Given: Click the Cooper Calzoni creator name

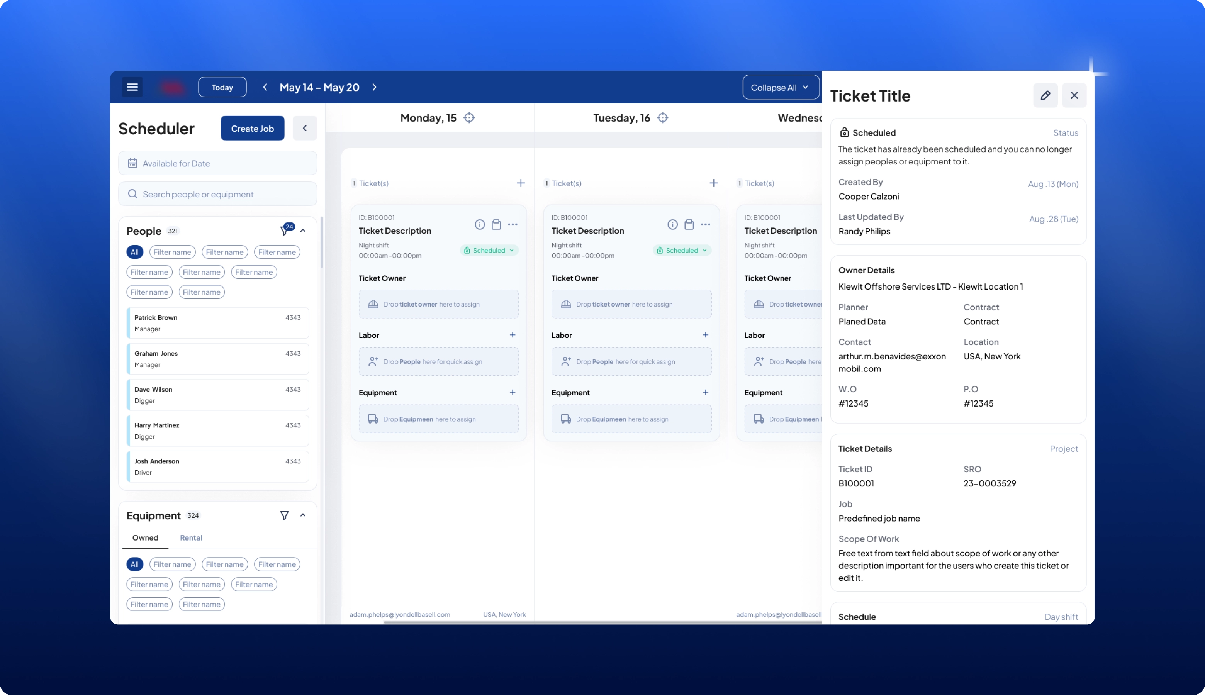Looking at the screenshot, I should coord(869,196).
